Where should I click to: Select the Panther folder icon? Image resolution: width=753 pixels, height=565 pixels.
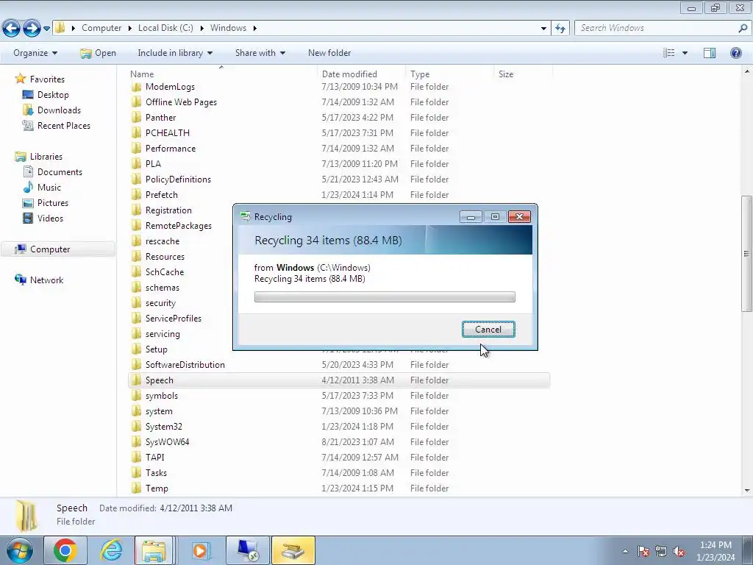[x=136, y=118]
